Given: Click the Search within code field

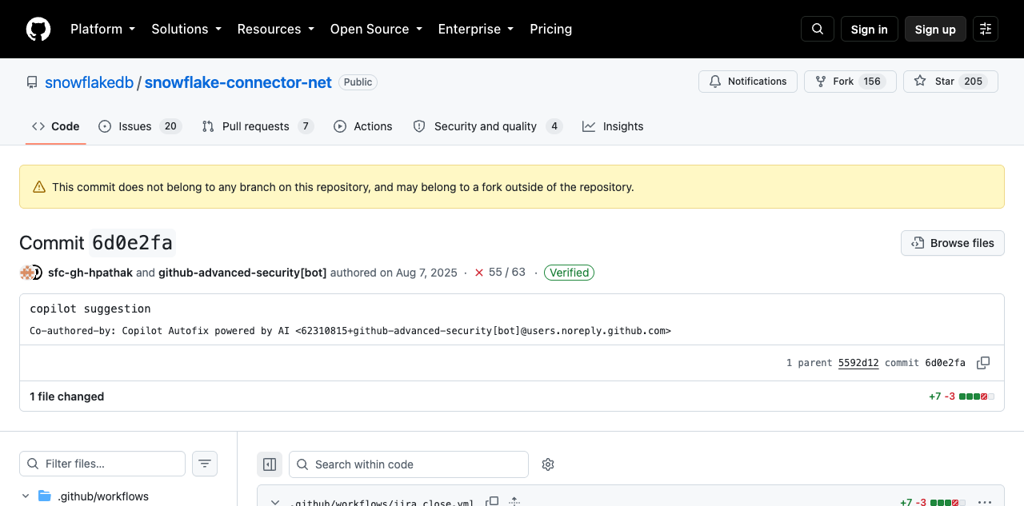Looking at the screenshot, I should click(x=409, y=464).
